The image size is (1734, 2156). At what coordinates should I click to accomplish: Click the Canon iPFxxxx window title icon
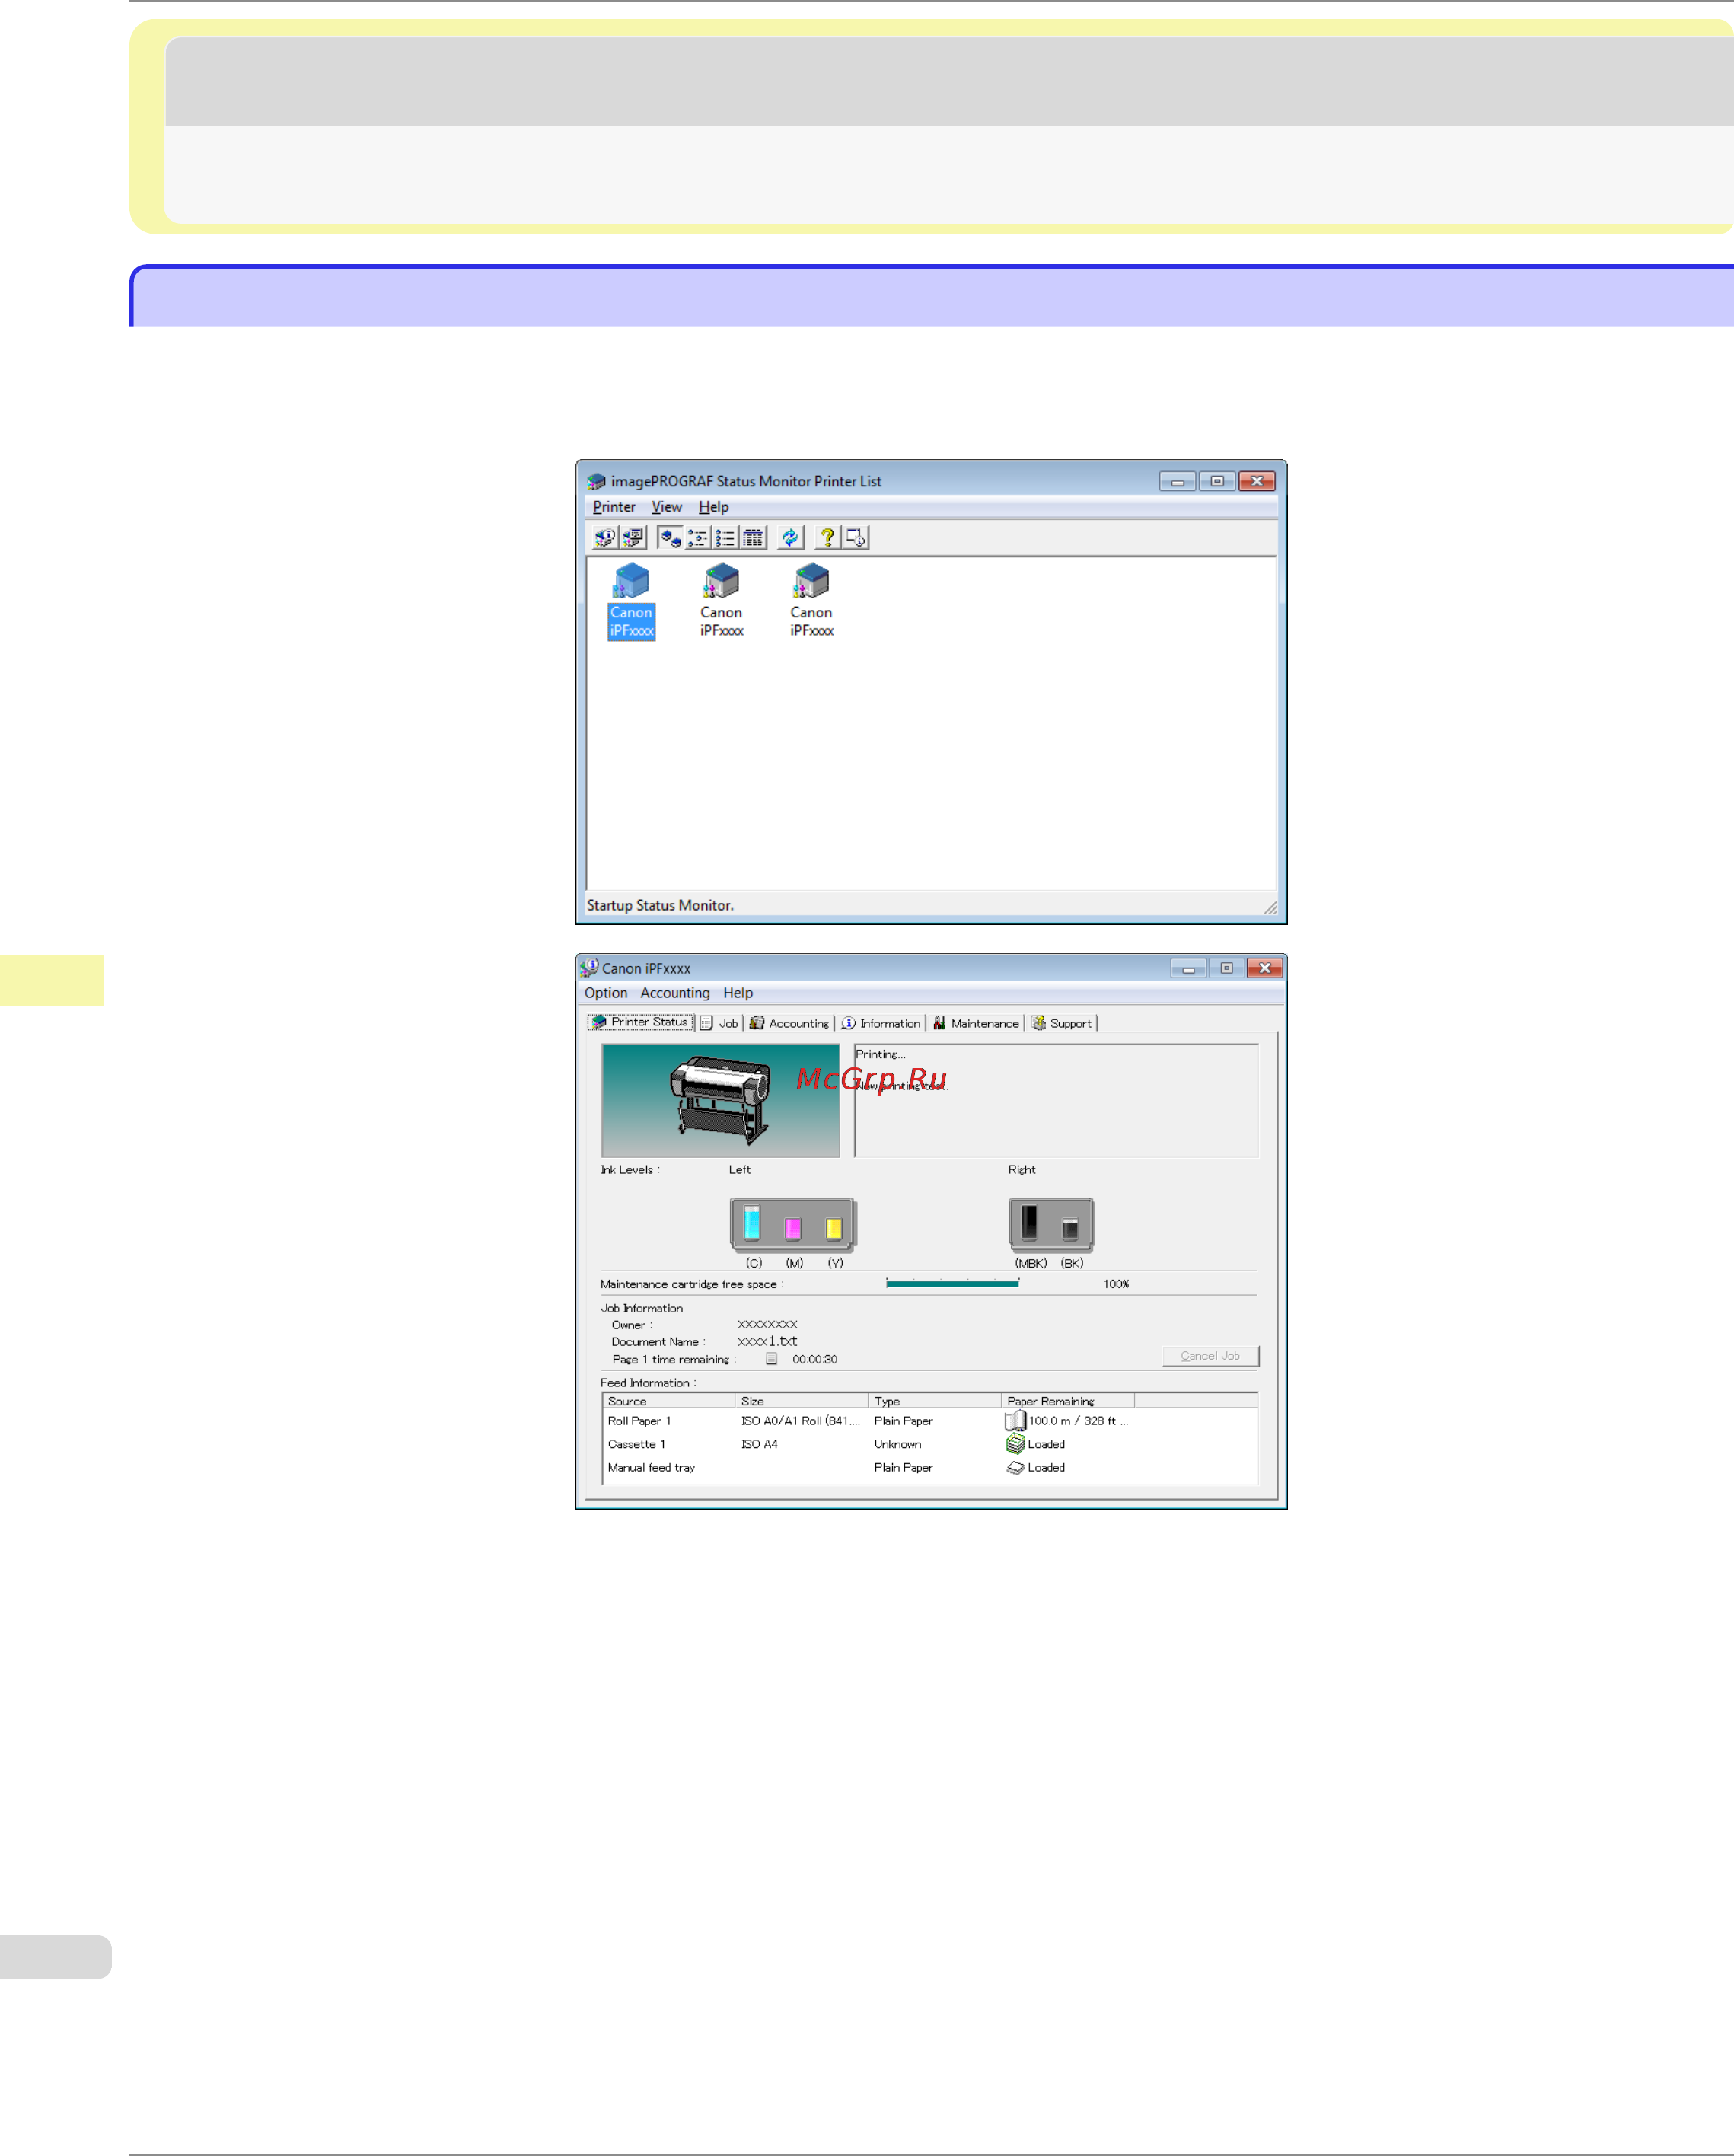(589, 968)
